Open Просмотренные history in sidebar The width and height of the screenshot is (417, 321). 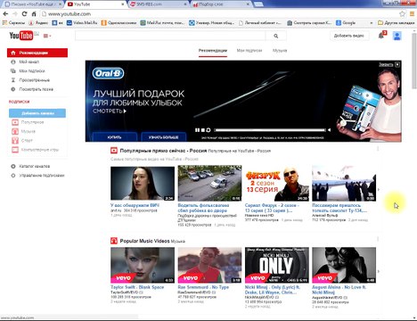34,80
